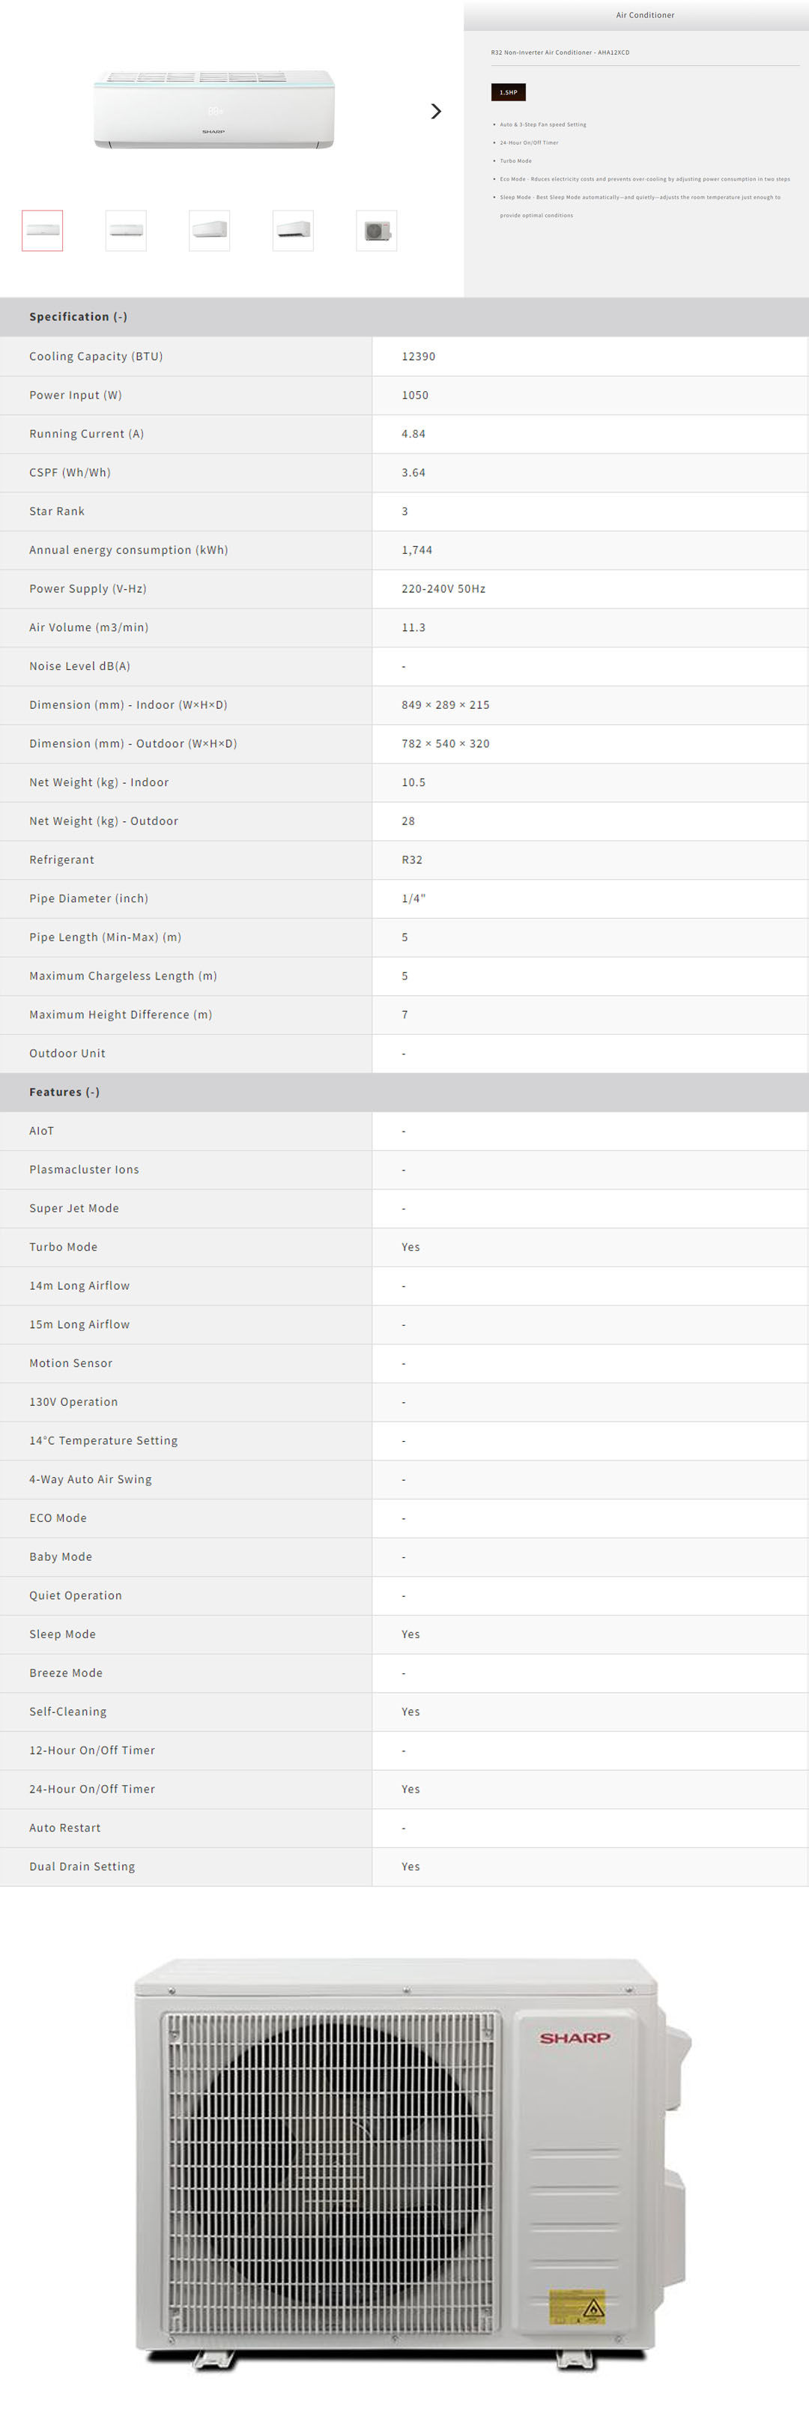Click the AHA12XCD product title
809x2428 pixels.
click(x=560, y=52)
